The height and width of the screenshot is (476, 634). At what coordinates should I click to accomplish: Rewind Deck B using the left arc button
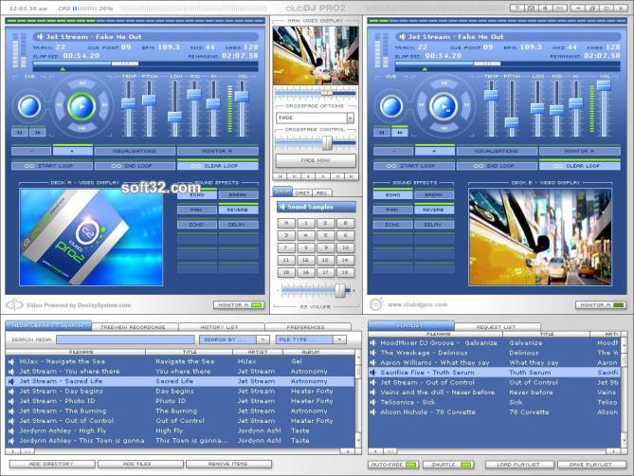coord(422,105)
